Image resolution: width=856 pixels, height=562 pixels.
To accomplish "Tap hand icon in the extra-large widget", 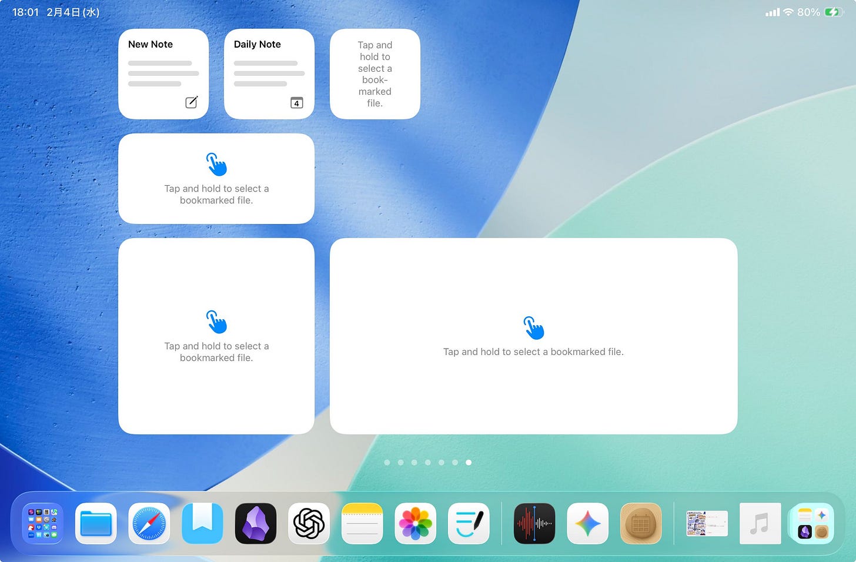I will pos(534,327).
